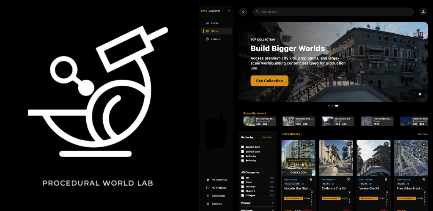Viewport: 433px width, 211px height.
Task: Click like count on Venice City Kit card
Action: click(x=382, y=198)
